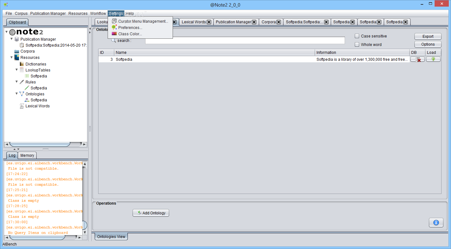Click the magnifier icon beside search
451x249 pixels.
pos(114,40)
